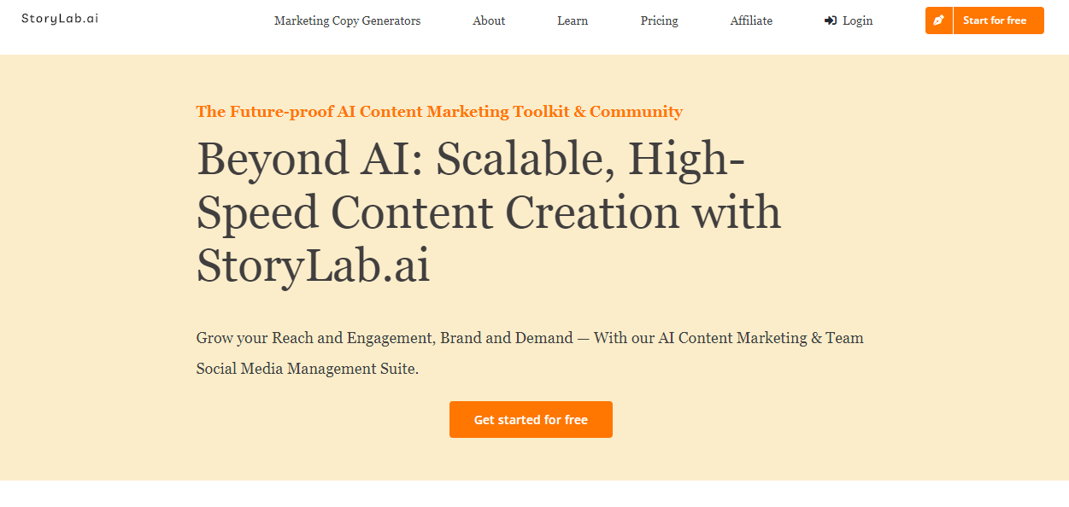Select the hero subtitle text
1069x507 pixels.
click(x=529, y=353)
